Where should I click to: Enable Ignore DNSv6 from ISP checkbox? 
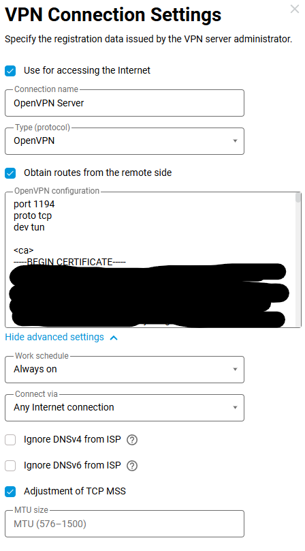tap(10, 466)
